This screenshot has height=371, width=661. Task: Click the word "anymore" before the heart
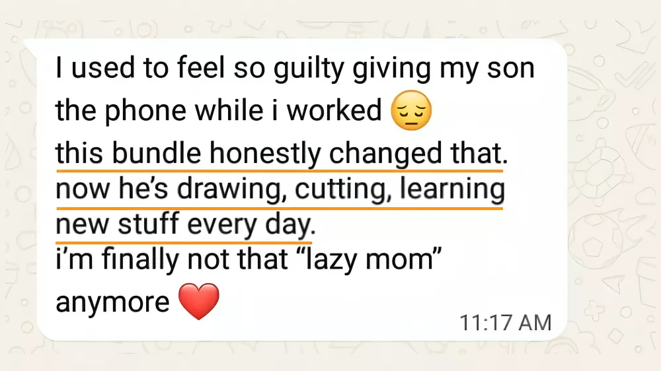click(x=112, y=302)
